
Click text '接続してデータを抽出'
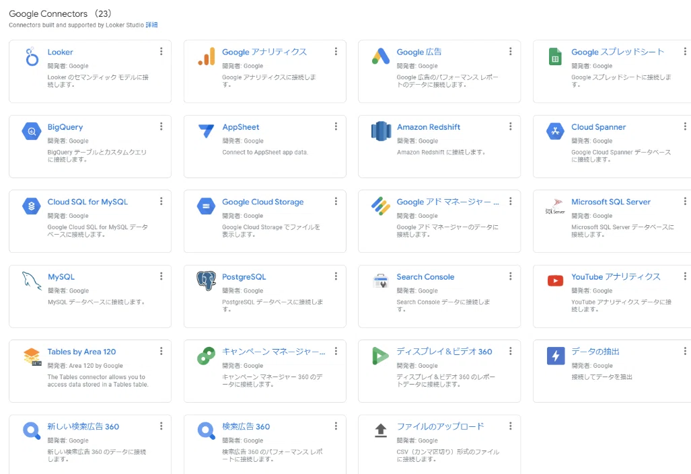[x=602, y=377]
